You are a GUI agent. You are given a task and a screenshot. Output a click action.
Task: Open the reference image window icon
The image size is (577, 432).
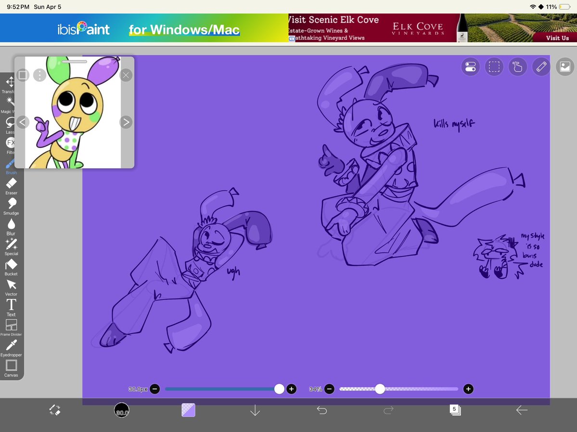[565, 67]
